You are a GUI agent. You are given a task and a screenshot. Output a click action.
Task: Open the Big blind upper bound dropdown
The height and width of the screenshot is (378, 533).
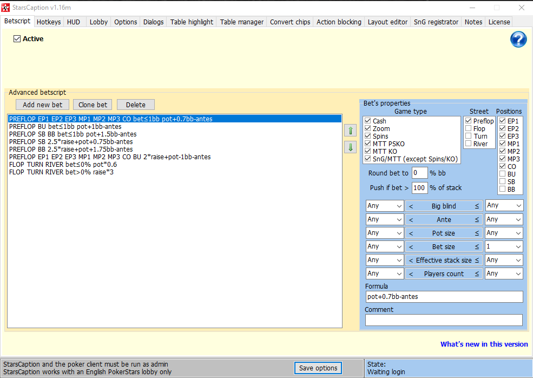coord(504,205)
